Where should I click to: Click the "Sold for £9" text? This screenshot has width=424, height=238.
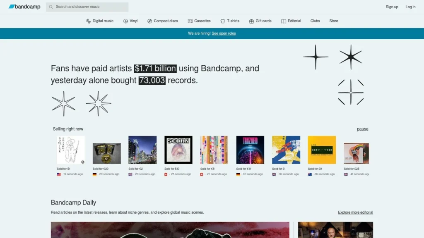[315, 169]
